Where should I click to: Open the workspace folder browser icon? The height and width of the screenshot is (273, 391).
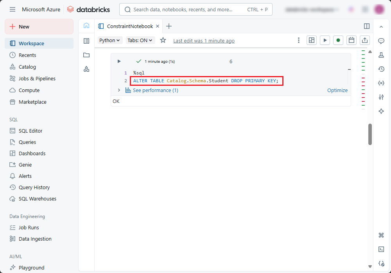[86, 55]
